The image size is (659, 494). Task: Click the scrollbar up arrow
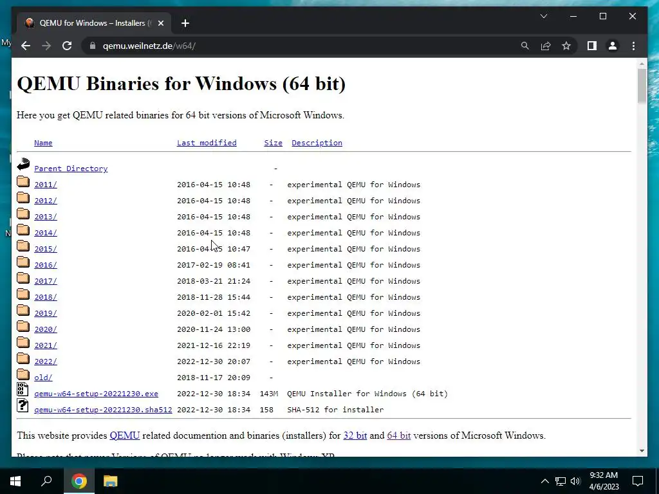[x=642, y=64]
